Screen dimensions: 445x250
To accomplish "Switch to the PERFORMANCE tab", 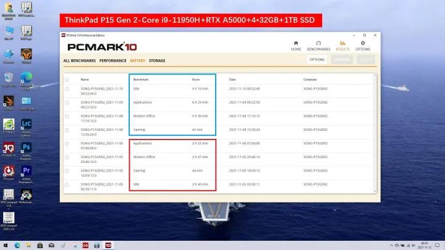I will (112, 60).
